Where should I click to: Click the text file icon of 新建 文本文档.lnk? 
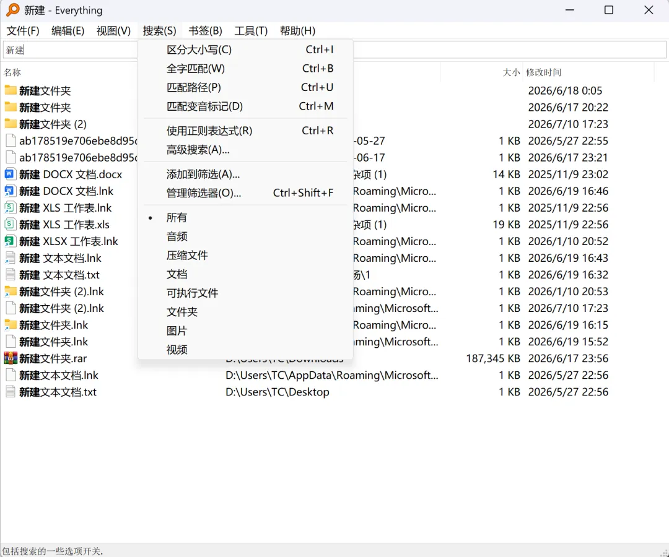pyautogui.click(x=11, y=258)
